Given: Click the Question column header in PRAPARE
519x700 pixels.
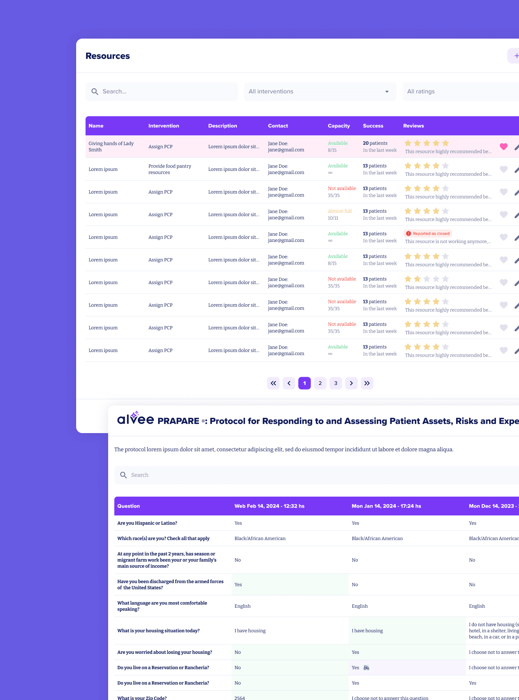Looking at the screenshot, I should [x=129, y=506].
